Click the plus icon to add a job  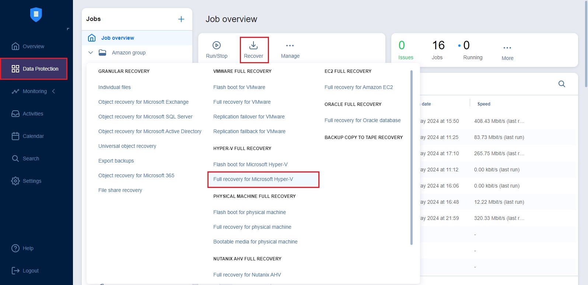(181, 19)
